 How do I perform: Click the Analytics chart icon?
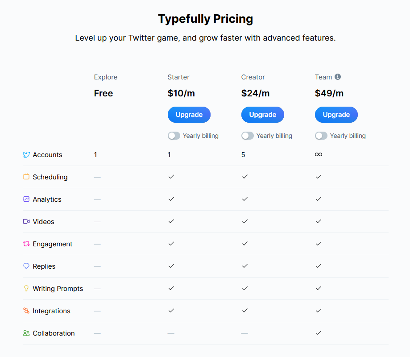(26, 199)
